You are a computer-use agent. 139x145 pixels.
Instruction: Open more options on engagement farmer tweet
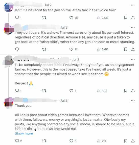click(x=133, y=60)
